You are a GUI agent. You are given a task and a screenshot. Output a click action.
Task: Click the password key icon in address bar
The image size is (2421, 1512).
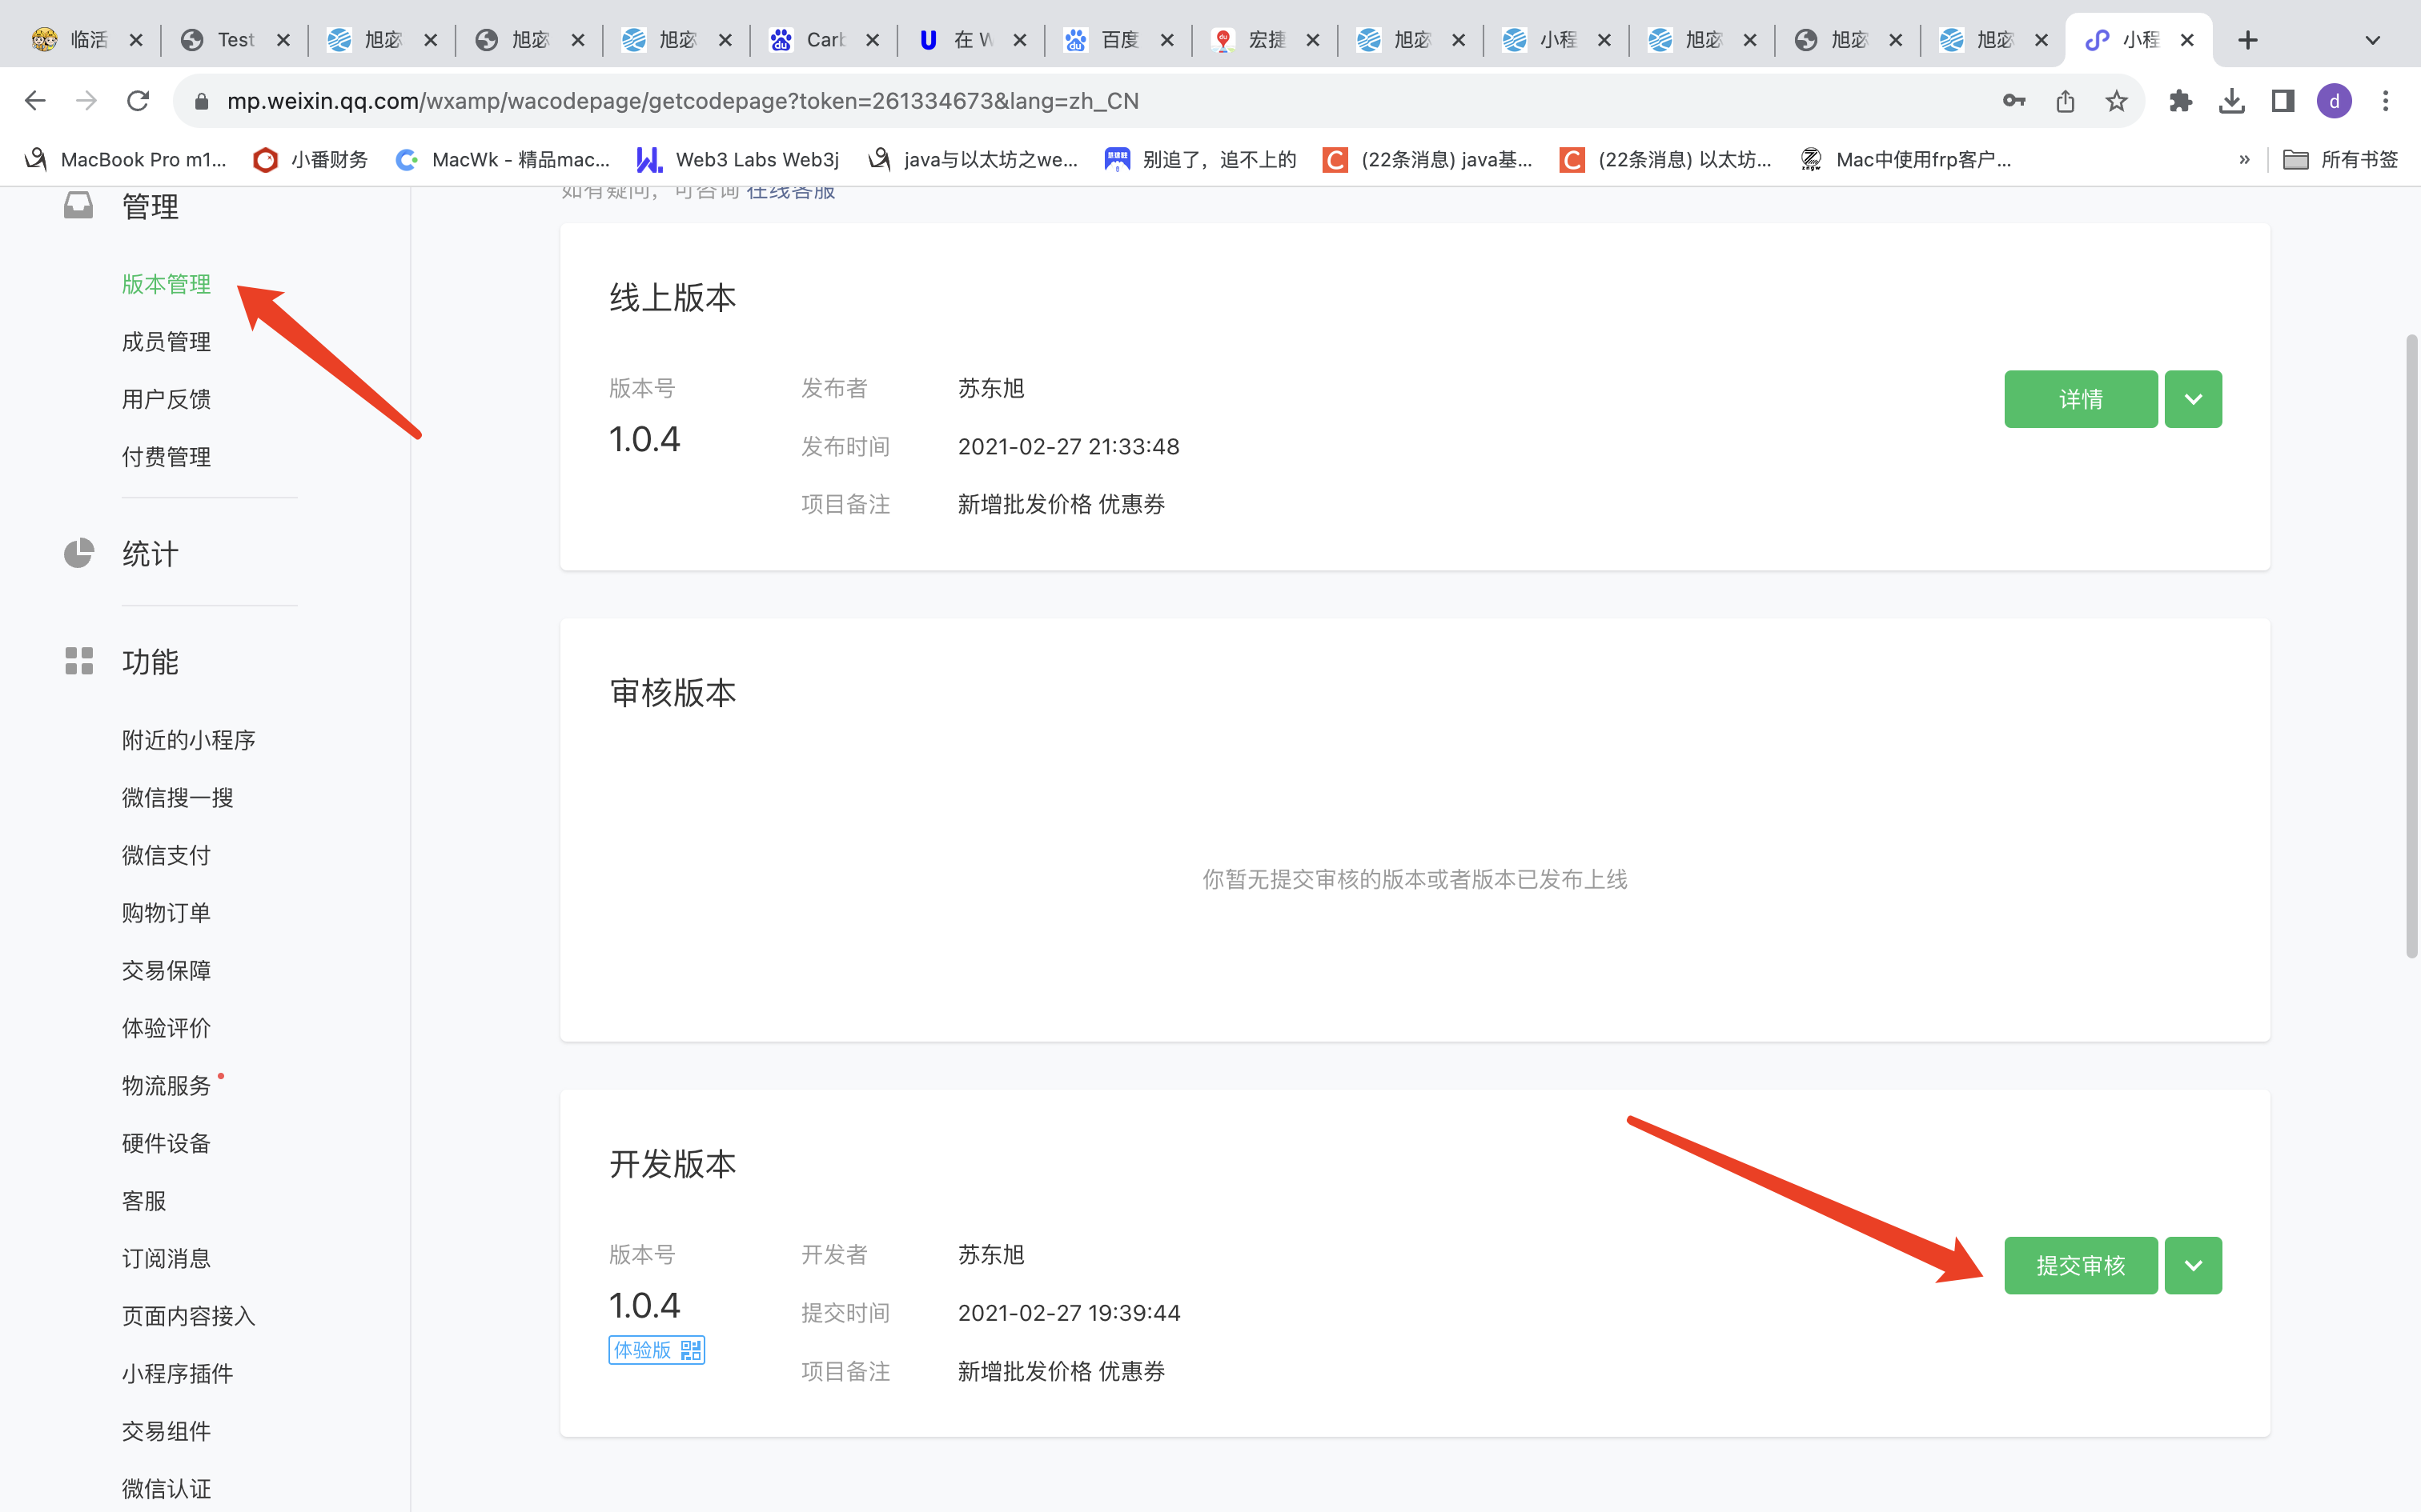tap(2013, 101)
